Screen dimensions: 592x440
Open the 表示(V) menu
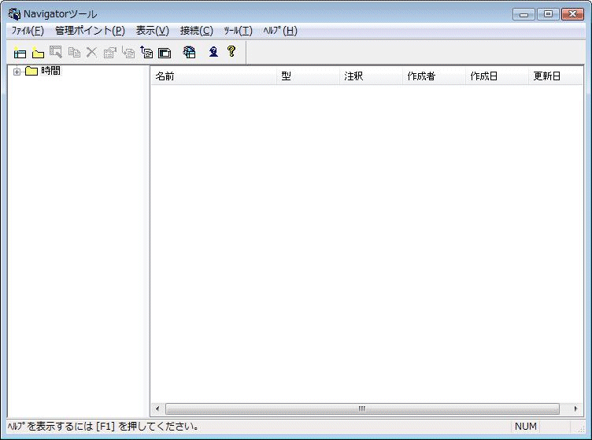point(152,31)
